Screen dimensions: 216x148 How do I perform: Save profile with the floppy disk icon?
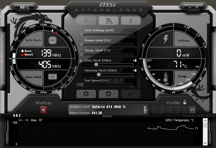tap(192, 110)
